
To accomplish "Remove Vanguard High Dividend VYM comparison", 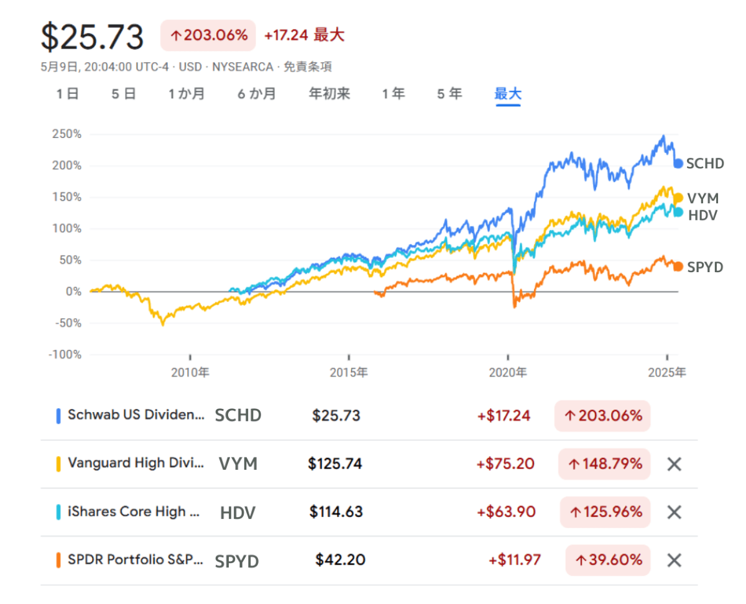I will tap(675, 464).
